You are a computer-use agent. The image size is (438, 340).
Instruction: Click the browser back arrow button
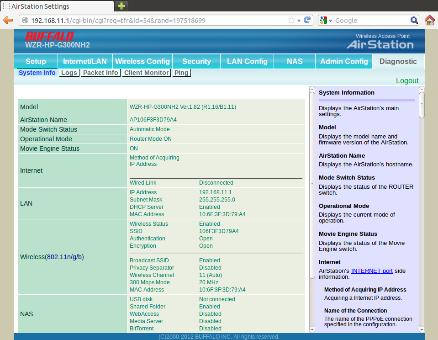click(x=8, y=20)
